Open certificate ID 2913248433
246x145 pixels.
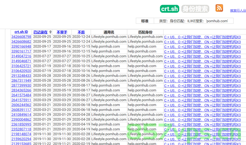[21, 76]
